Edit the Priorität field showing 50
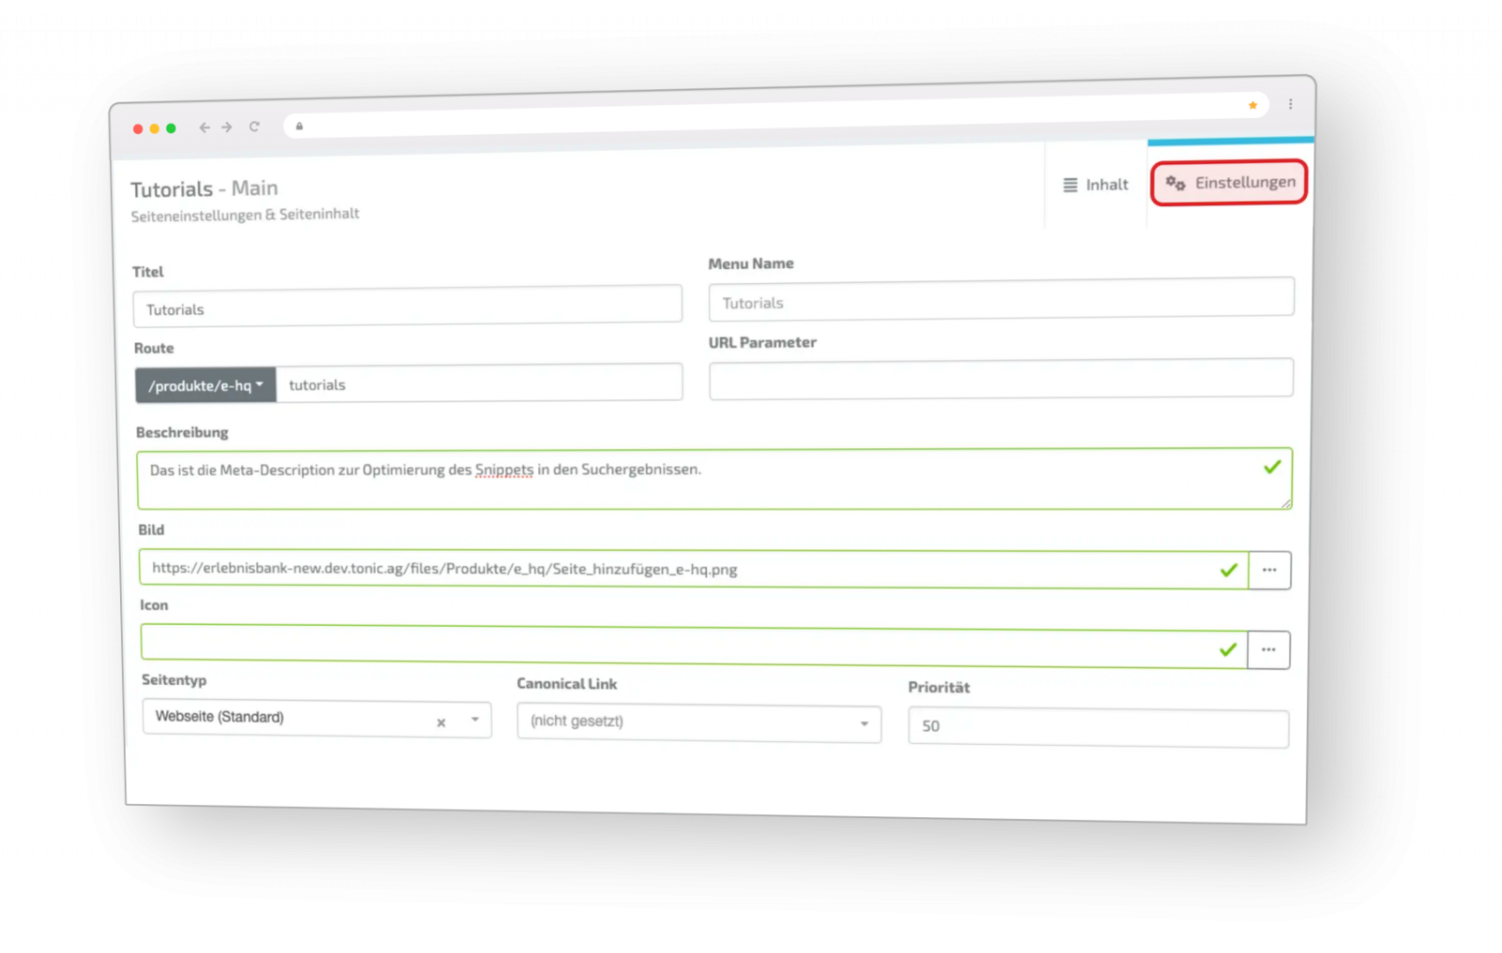1502x953 pixels. tap(1098, 728)
